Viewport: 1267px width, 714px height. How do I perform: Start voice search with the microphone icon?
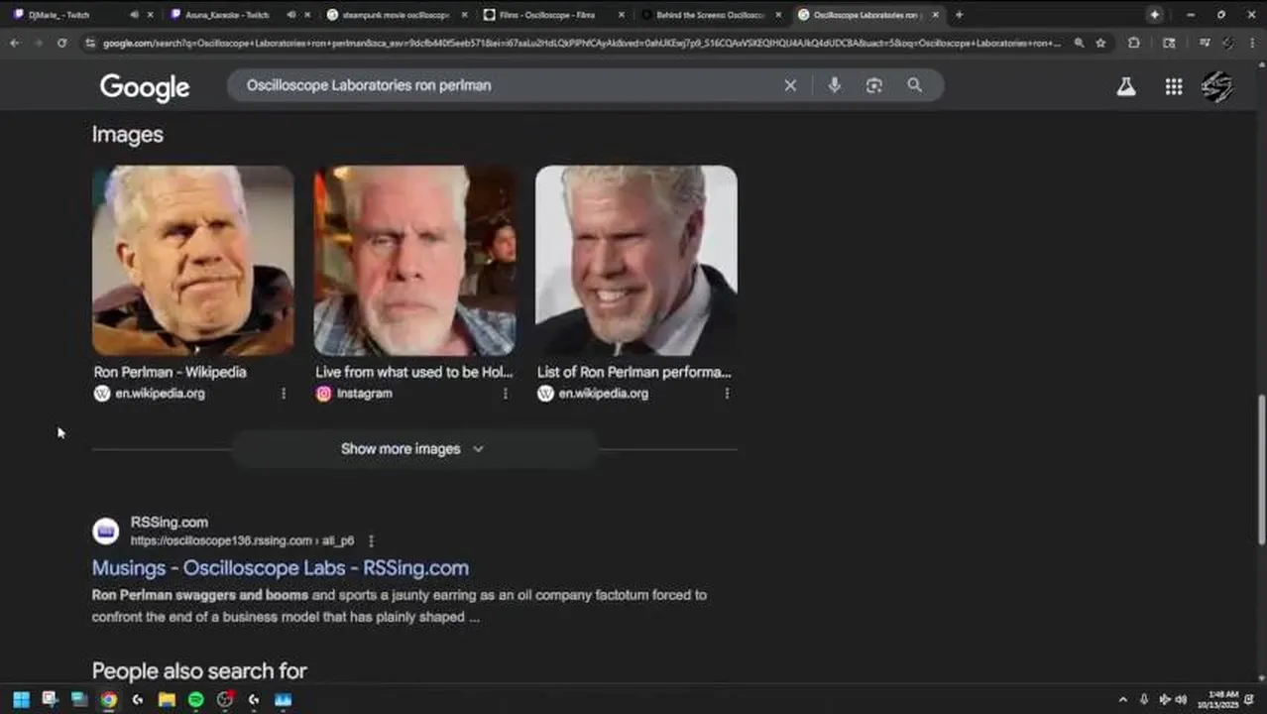click(x=835, y=85)
